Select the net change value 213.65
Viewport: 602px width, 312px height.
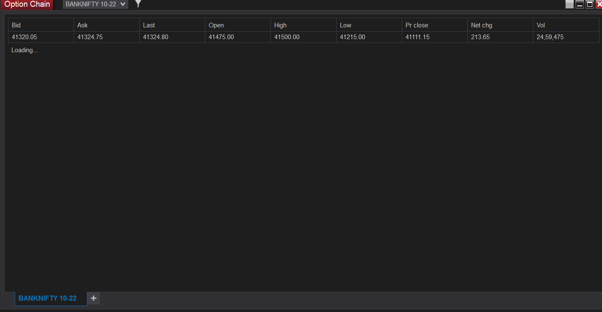click(x=480, y=37)
